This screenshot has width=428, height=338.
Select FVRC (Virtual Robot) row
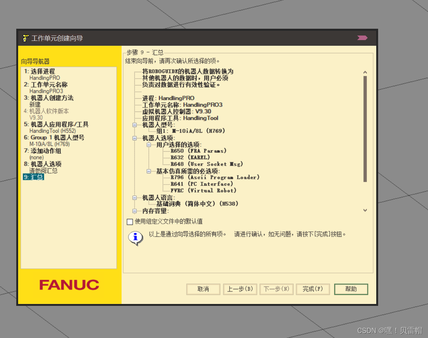(x=203, y=191)
